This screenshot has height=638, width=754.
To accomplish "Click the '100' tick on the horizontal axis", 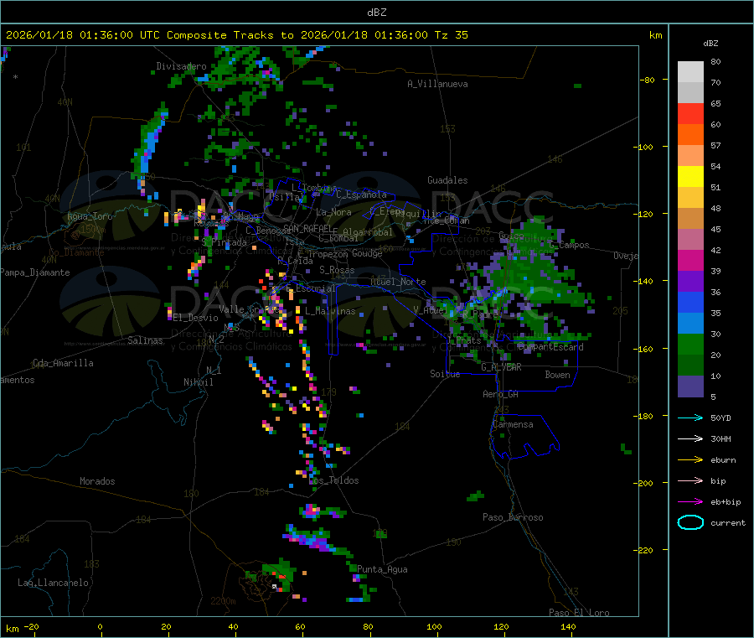I will coord(434,626).
